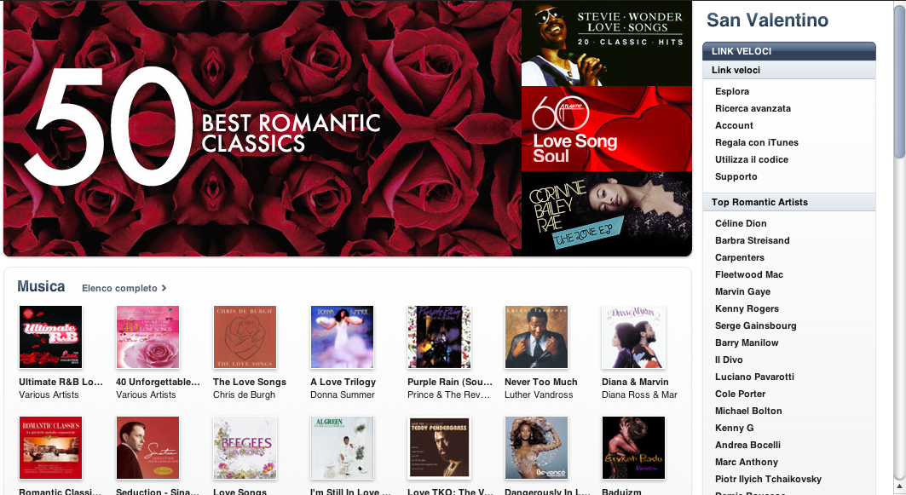Open the 50 Best Romantic Classics banner
Image resolution: width=906 pixels, height=495 pixels.
tap(263, 129)
